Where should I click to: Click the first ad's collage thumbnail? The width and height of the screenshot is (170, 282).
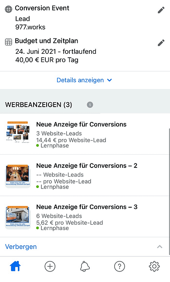click(x=17, y=132)
